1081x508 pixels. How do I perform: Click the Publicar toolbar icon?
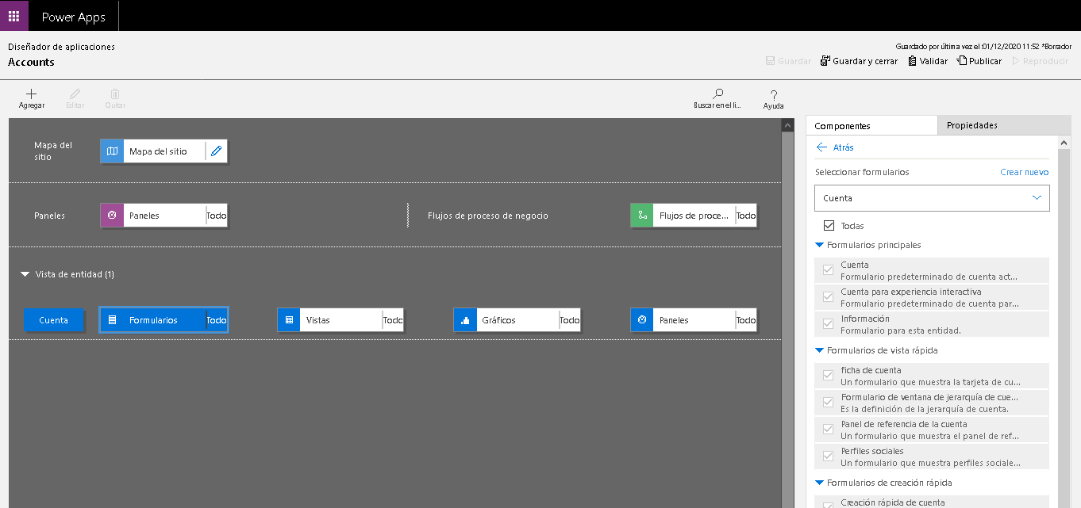coord(962,61)
